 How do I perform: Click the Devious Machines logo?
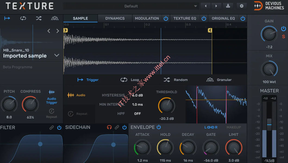[269, 6]
